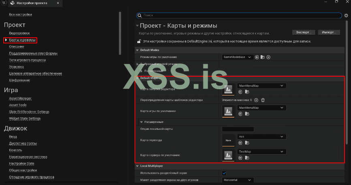Collapse Расширенные under Default Maps
Image resolution: width=351 pixels, height=185 pixels.
tap(141, 122)
